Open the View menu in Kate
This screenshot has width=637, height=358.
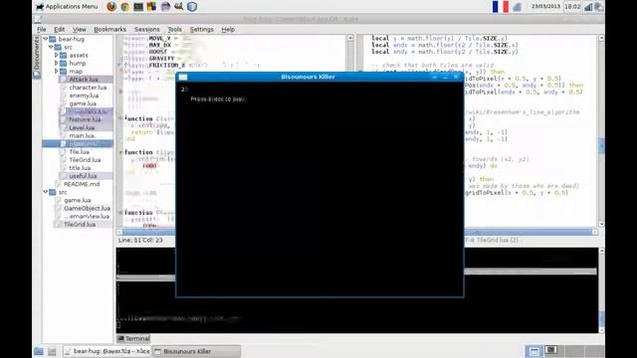coord(80,29)
